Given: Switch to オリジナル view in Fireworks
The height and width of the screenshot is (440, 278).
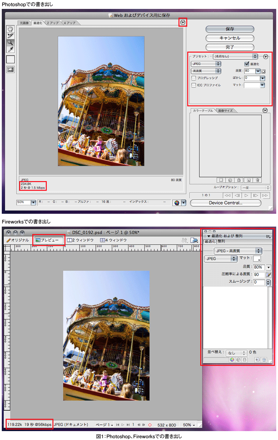Looking at the screenshot, I should pyautogui.click(x=18, y=240).
